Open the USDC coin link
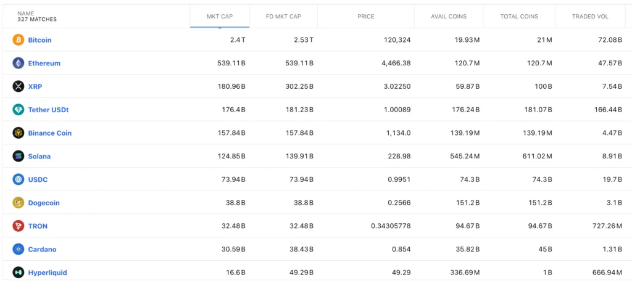This screenshot has height=283, width=632. coord(38,179)
